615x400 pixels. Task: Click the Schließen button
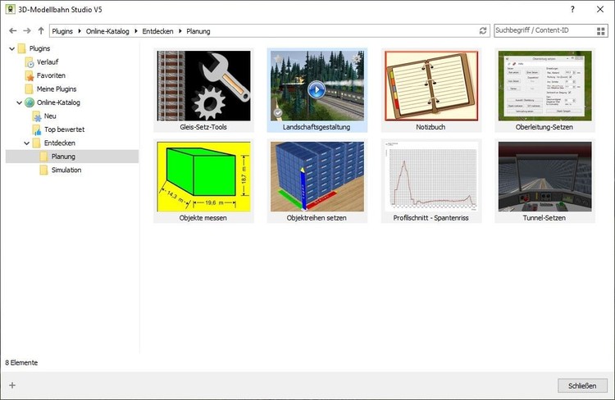pyautogui.click(x=582, y=385)
